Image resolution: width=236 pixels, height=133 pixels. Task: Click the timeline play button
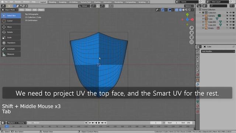tap(99, 123)
